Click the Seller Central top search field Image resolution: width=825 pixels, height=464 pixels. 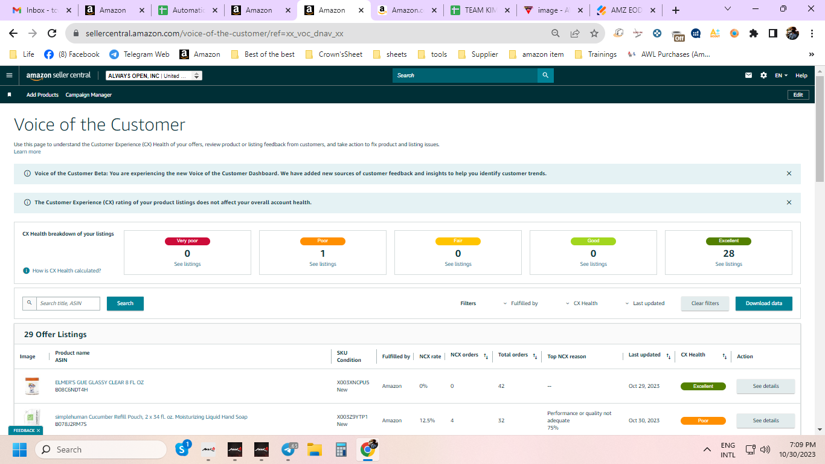pos(465,76)
